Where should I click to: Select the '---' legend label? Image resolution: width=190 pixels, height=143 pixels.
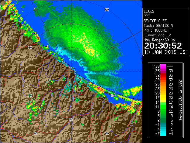[x=170, y=66]
